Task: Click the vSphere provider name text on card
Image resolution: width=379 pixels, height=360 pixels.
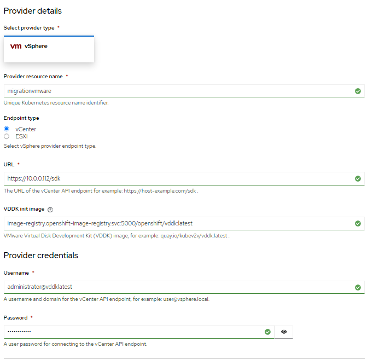Action: pos(36,47)
